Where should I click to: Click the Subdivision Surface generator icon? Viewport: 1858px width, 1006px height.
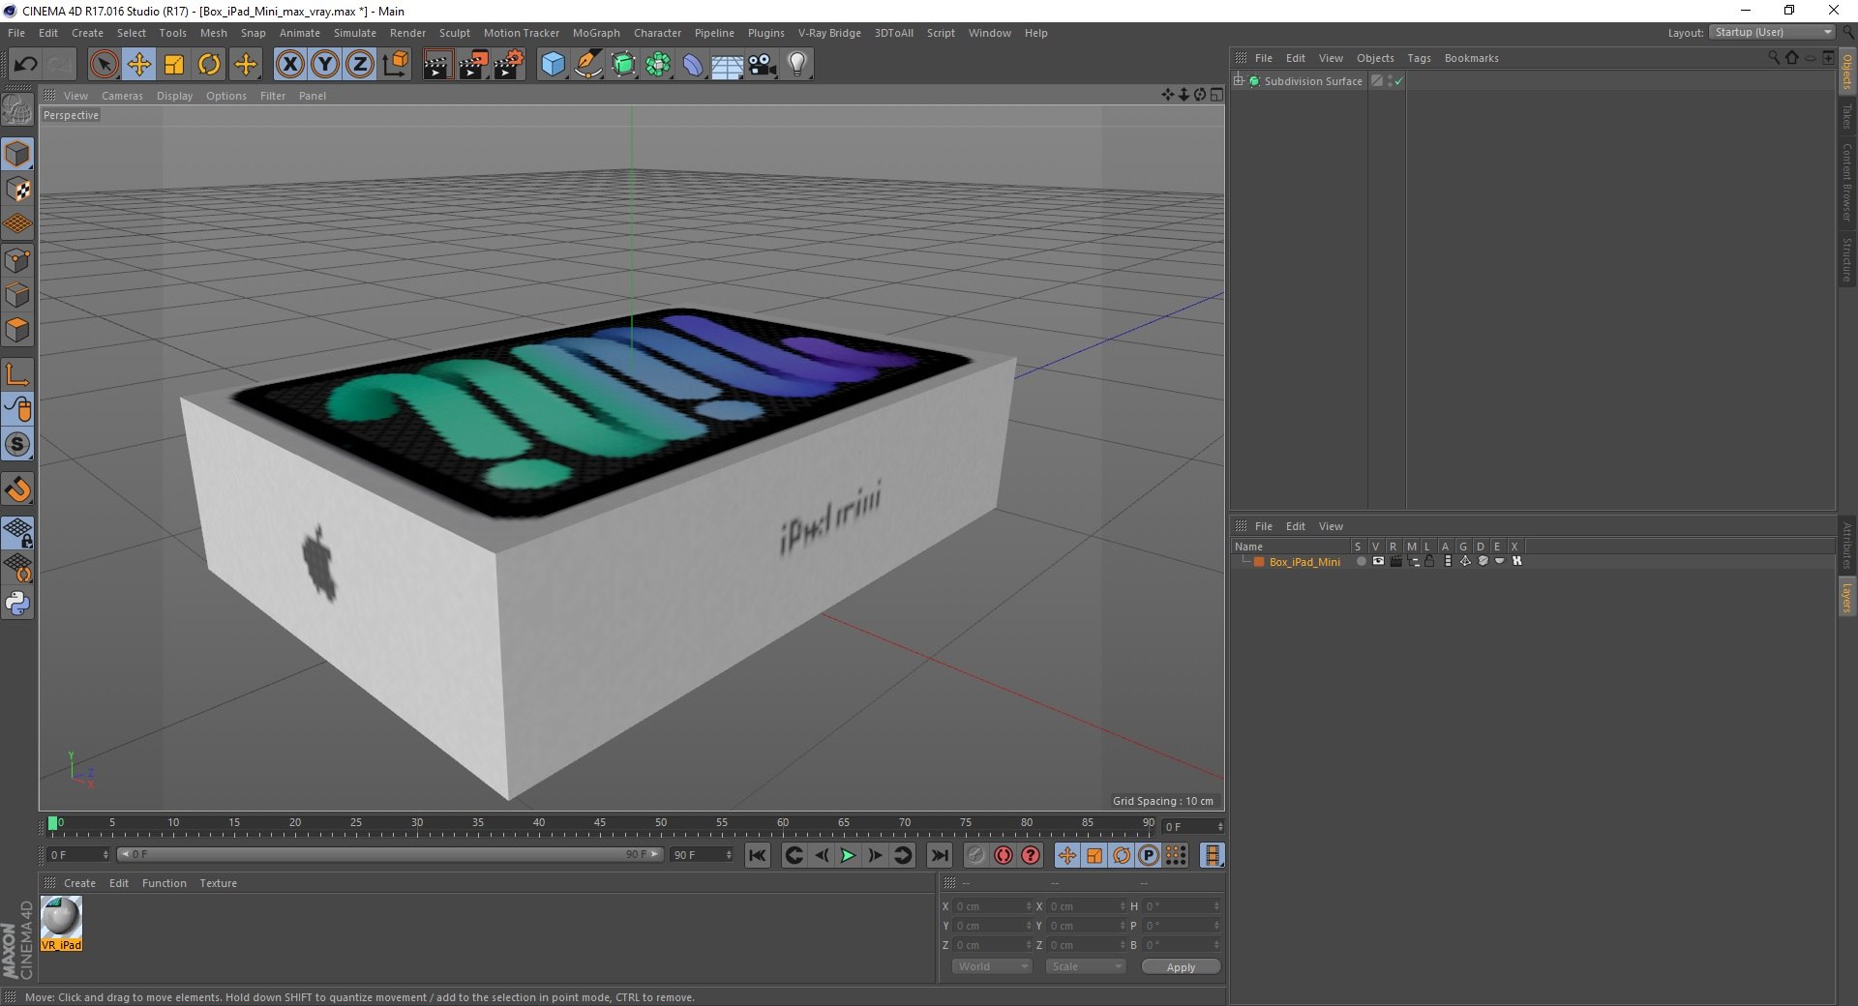pyautogui.click(x=623, y=65)
